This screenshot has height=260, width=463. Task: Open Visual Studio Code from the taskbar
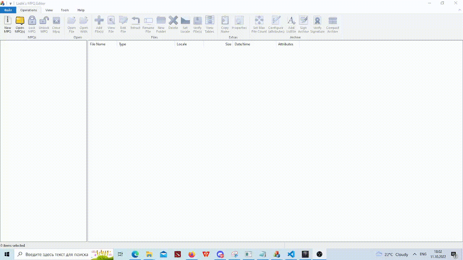click(291, 254)
